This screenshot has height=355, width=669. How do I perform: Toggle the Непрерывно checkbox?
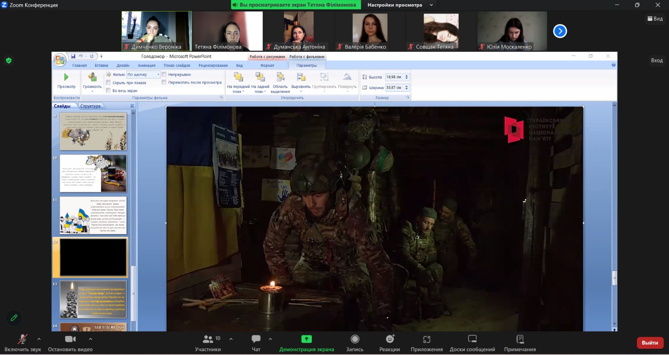coord(164,75)
